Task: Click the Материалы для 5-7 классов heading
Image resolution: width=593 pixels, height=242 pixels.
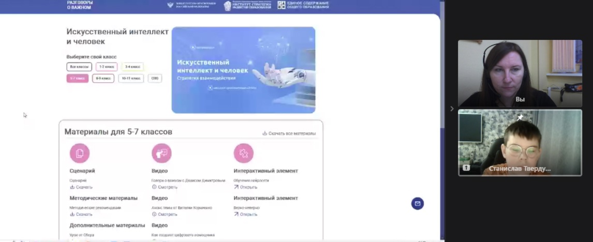Action: click(118, 131)
